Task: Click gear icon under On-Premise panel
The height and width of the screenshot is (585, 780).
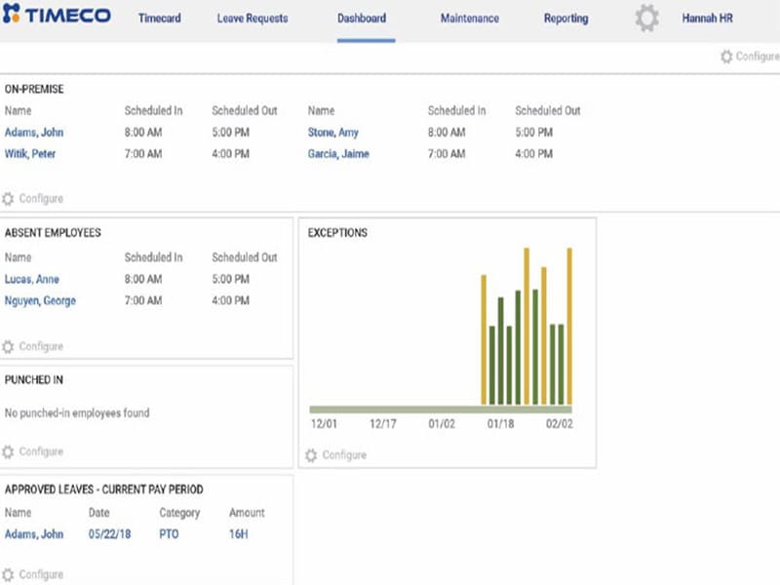Action: 9,199
